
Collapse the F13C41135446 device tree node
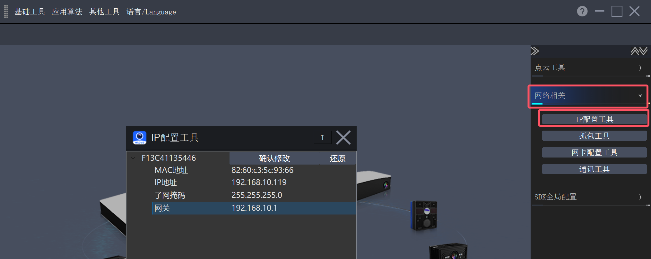[133, 158]
